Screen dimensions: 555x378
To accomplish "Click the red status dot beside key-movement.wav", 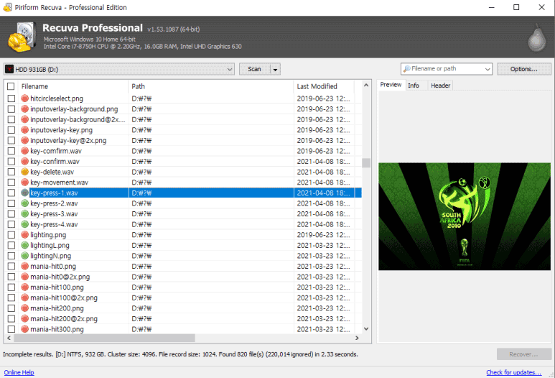I will click(25, 183).
